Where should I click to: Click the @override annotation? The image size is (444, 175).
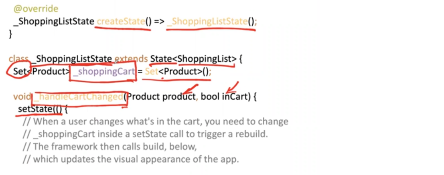point(36,8)
